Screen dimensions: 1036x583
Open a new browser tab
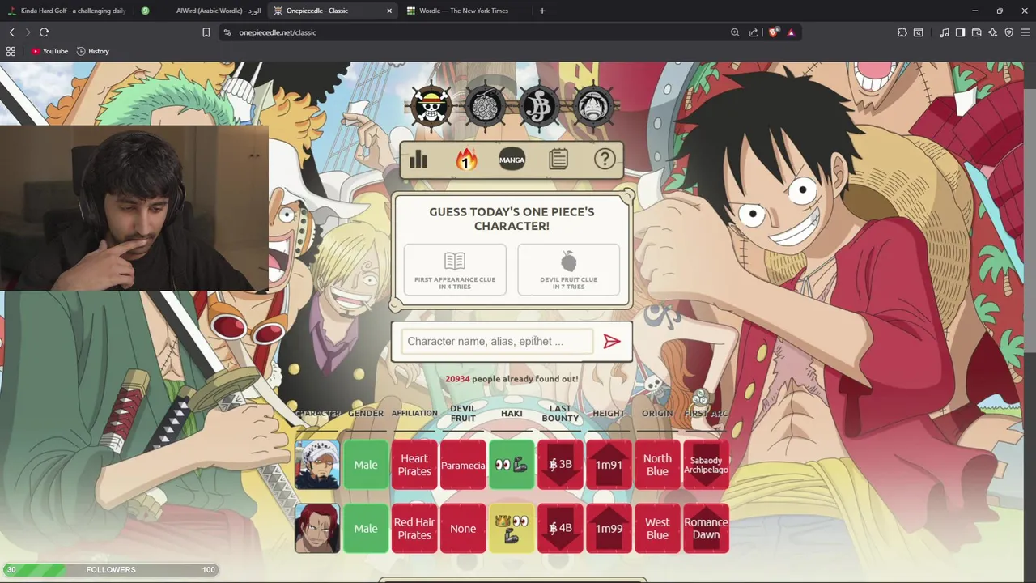click(x=542, y=11)
